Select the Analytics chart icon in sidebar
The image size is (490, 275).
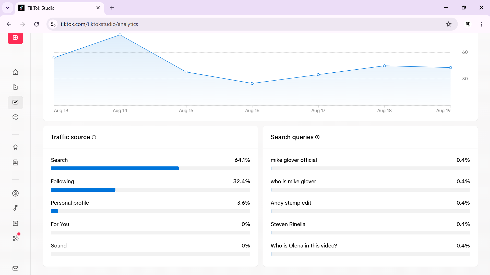click(x=15, y=102)
